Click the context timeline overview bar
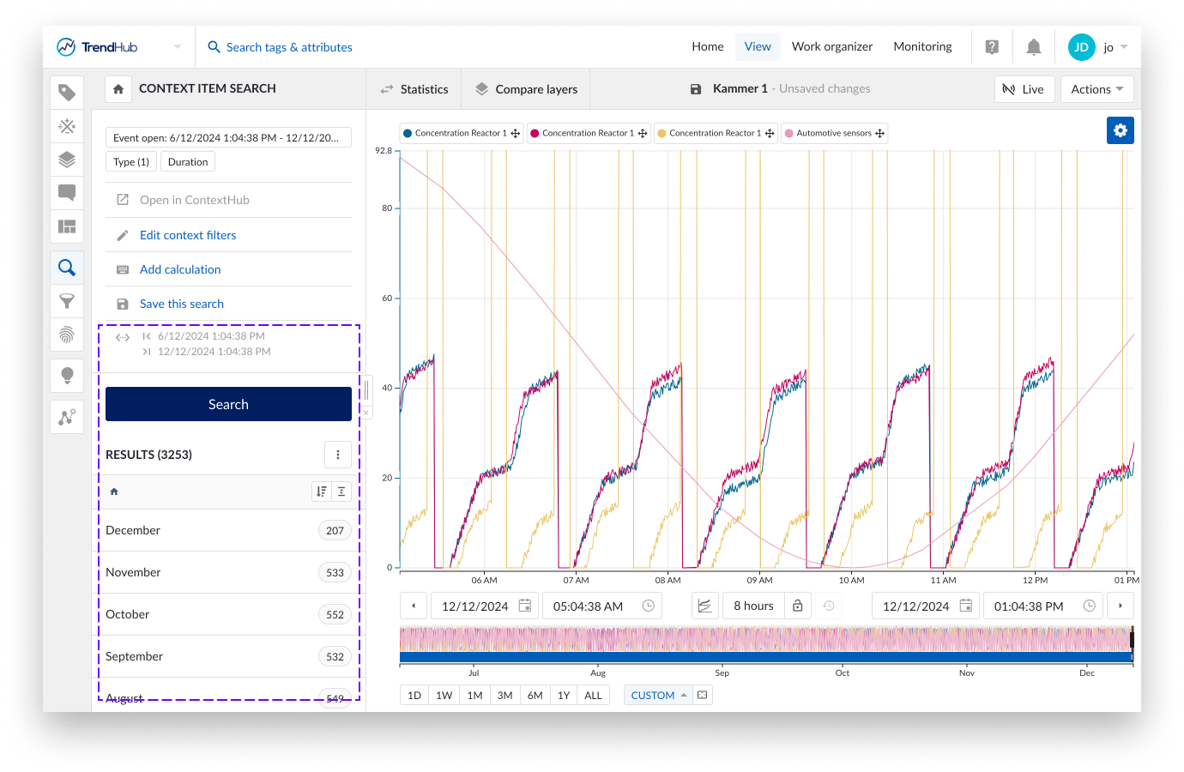The image size is (1184, 772). [x=765, y=657]
